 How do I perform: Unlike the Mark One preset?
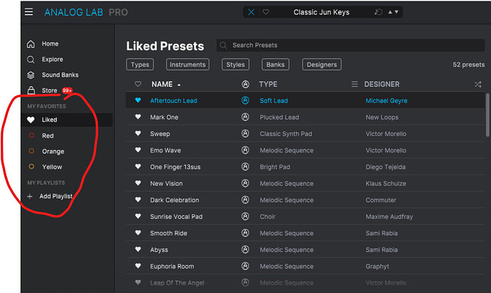tap(138, 117)
